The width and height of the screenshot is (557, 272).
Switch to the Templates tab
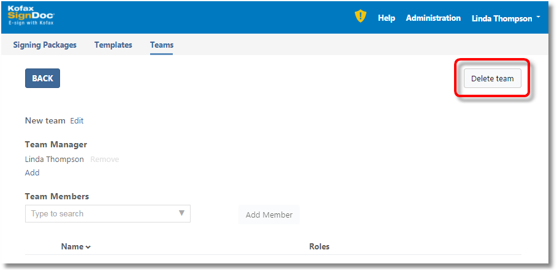click(x=113, y=45)
